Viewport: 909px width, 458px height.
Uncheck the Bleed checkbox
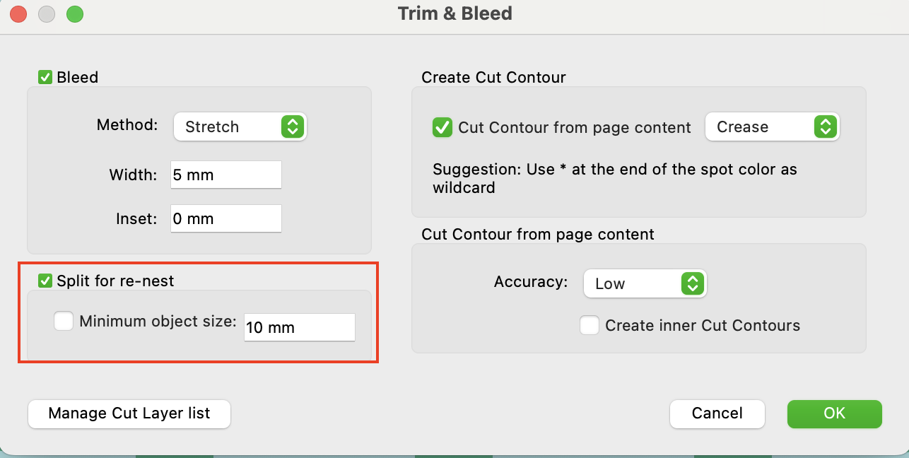45,77
